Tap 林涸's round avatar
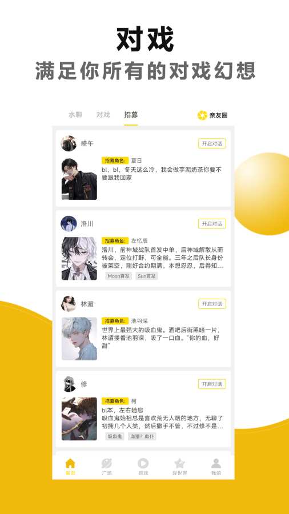 (x=69, y=304)
